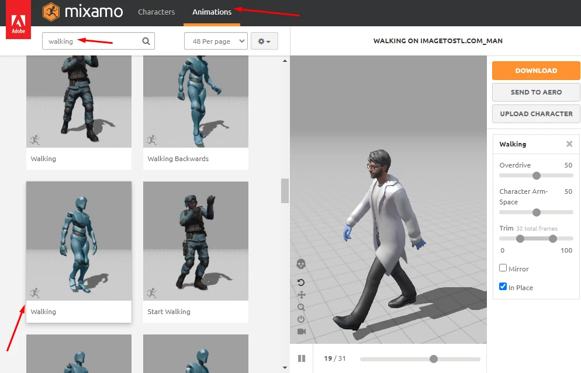Click the animation list scroll-up arrow

pos(285,61)
